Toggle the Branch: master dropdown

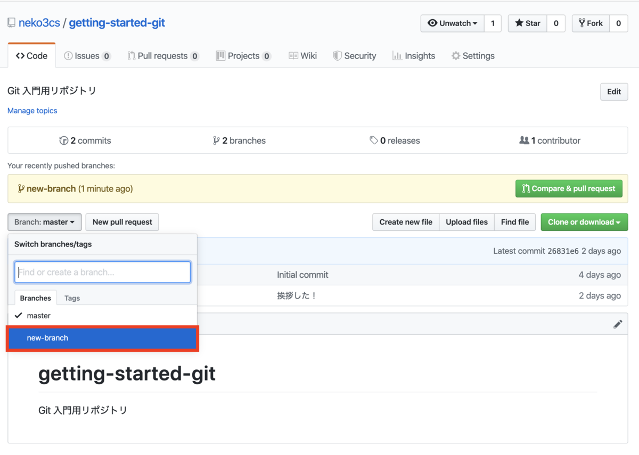[x=45, y=222]
